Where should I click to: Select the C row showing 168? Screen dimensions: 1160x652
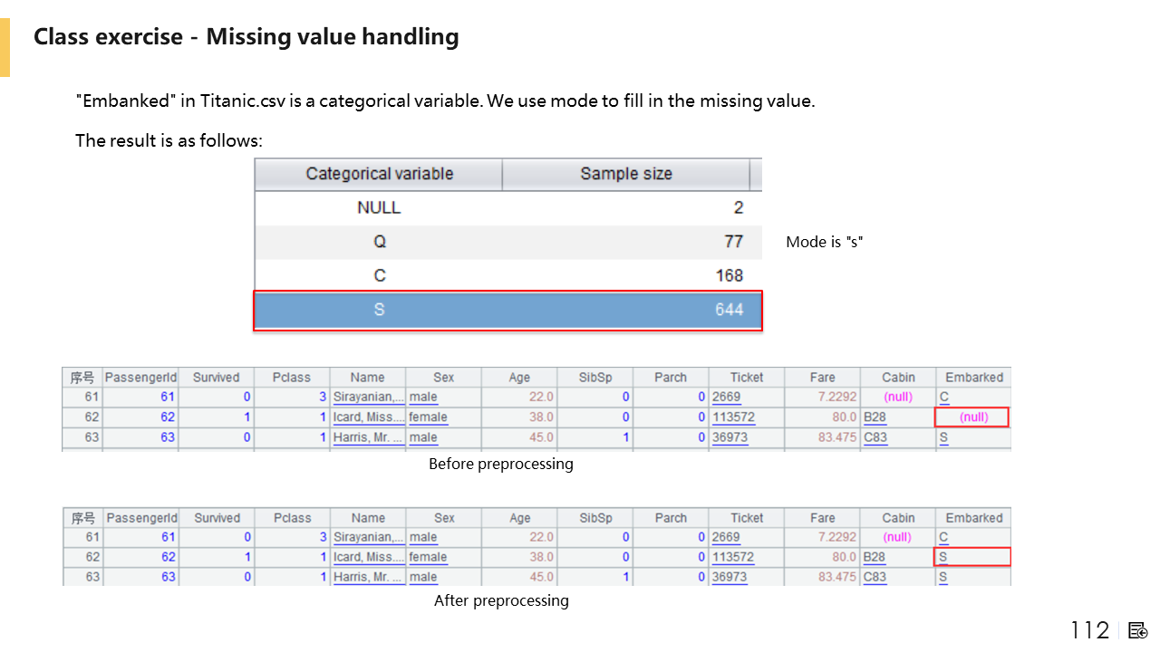point(507,275)
